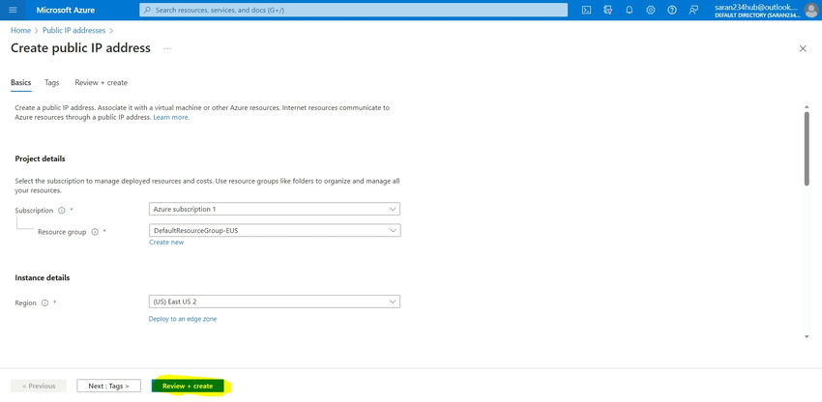Viewport: 822px width, 402px height.
Task: Select the Basics tab
Action: tap(21, 83)
